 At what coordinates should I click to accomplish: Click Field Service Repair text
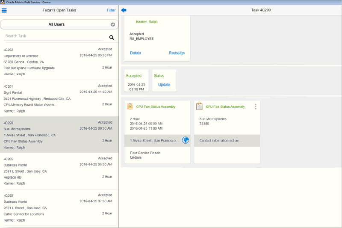[145, 153]
